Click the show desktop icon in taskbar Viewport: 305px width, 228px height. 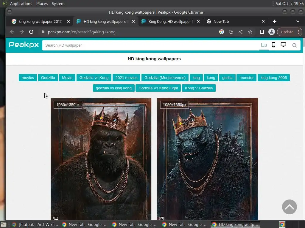4,225
